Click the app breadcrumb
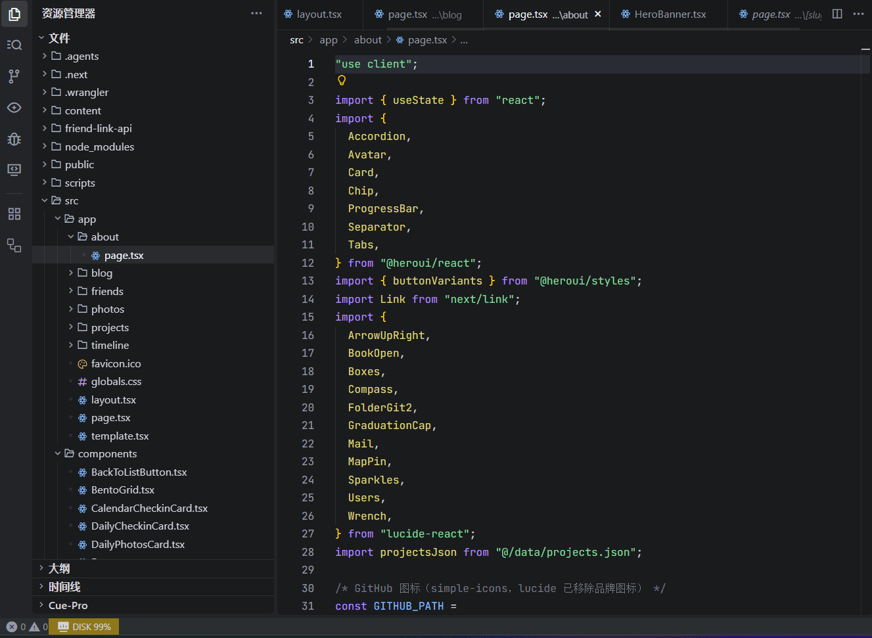Viewport: 872px width, 638px height. click(329, 40)
